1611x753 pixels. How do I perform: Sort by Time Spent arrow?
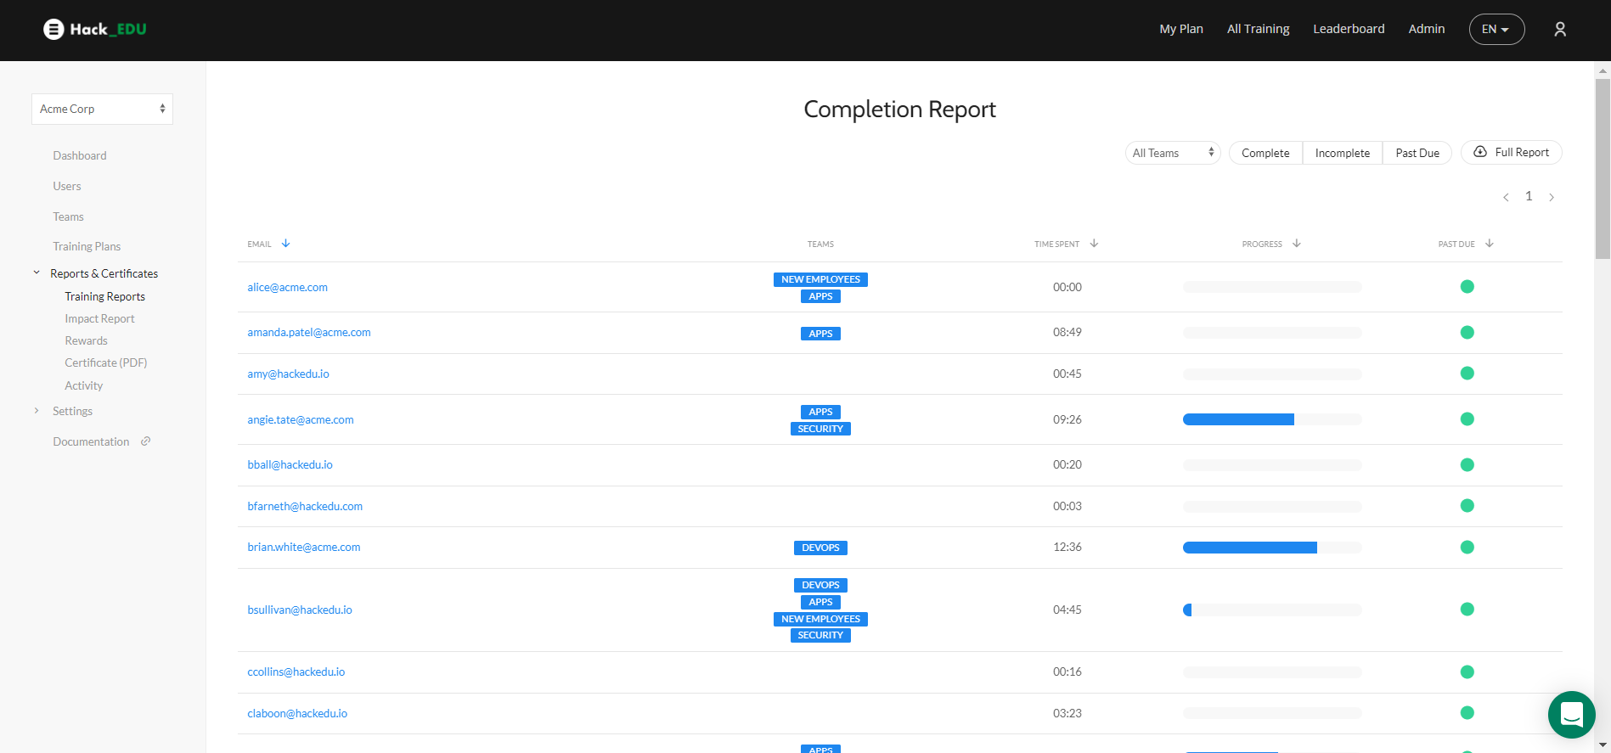(x=1094, y=244)
